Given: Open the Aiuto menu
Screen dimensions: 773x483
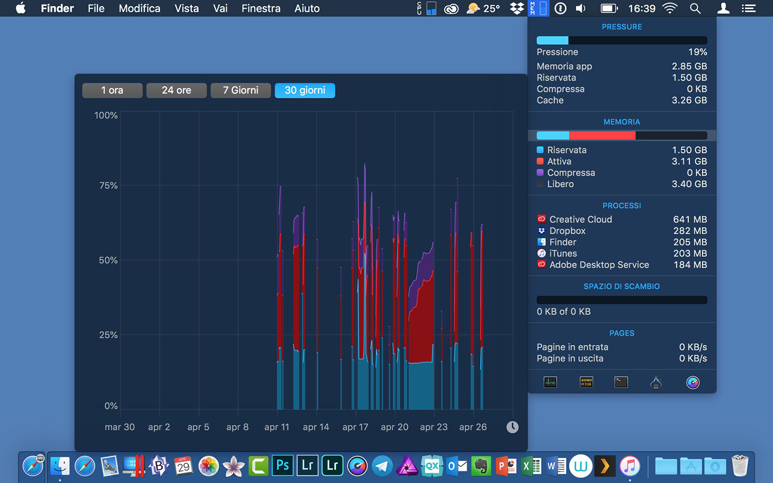Looking at the screenshot, I should (x=307, y=8).
